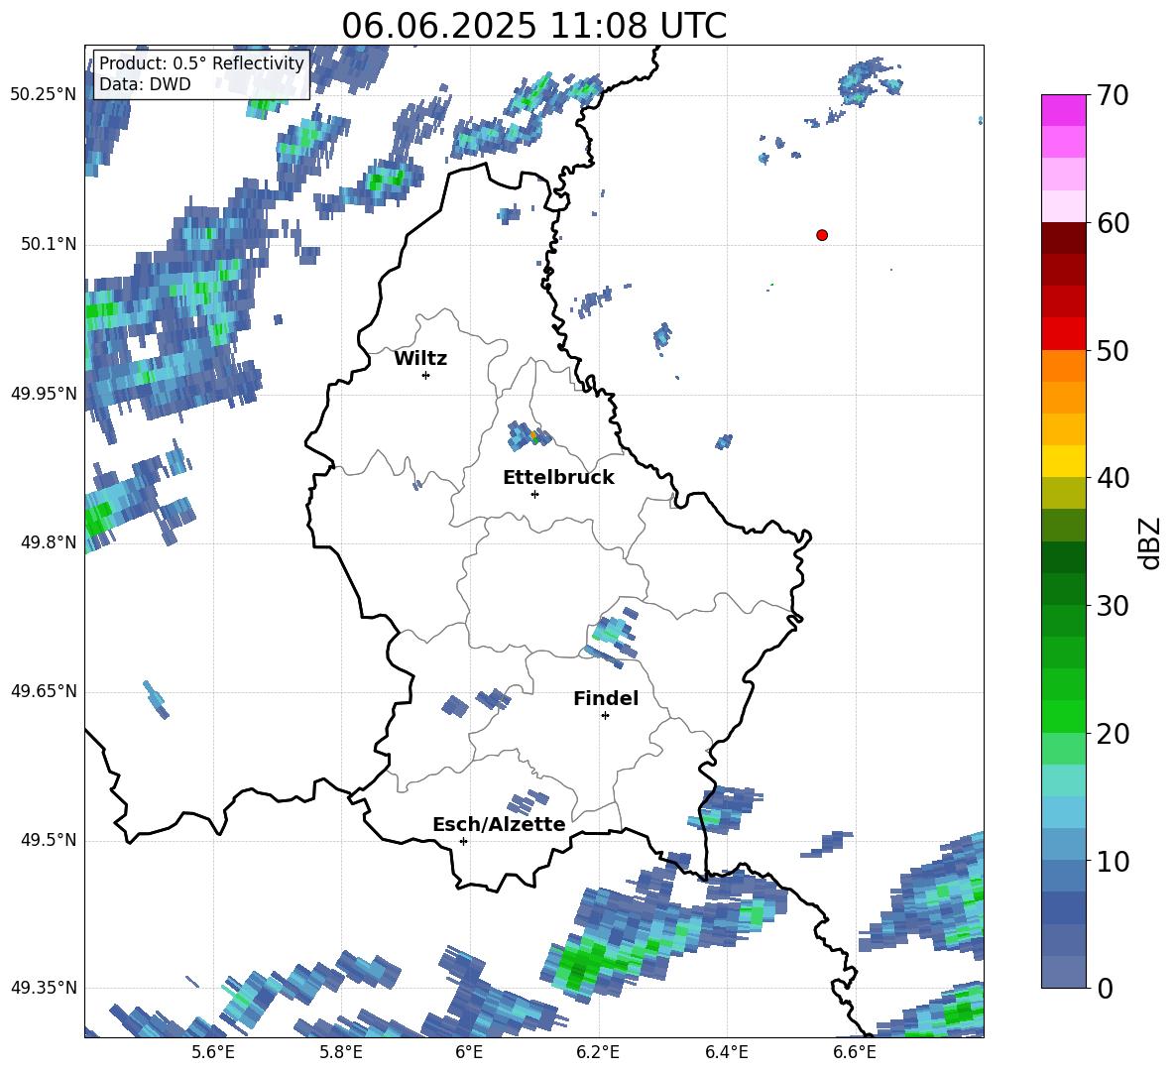Click the 20 value on colorbar

(1113, 734)
